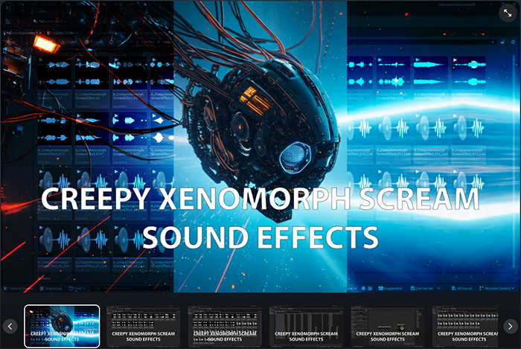Select the highlighted first gallery thumbnail
This screenshot has width=521, height=349.
click(62, 326)
